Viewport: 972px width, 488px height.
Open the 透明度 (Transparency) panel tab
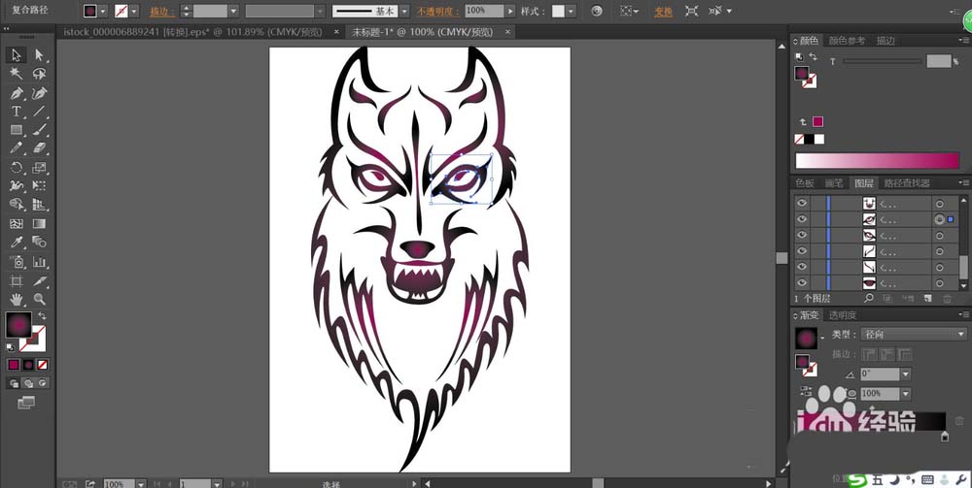click(x=843, y=314)
